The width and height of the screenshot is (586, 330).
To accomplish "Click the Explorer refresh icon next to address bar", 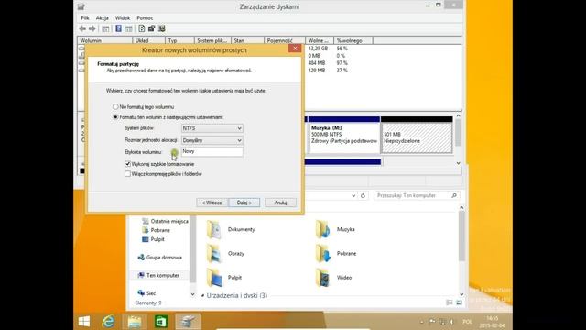I will pos(363,195).
